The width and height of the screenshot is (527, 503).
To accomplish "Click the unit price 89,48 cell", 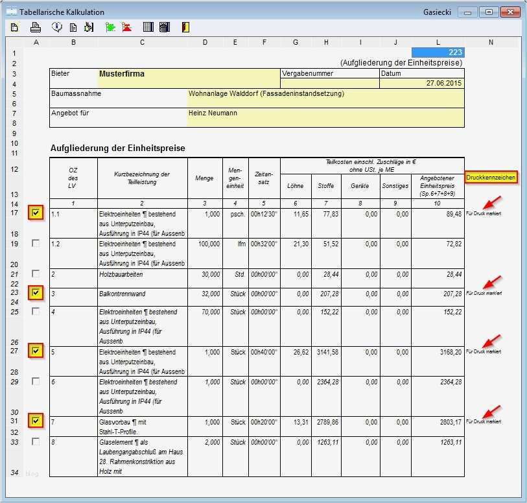I will [438, 224].
